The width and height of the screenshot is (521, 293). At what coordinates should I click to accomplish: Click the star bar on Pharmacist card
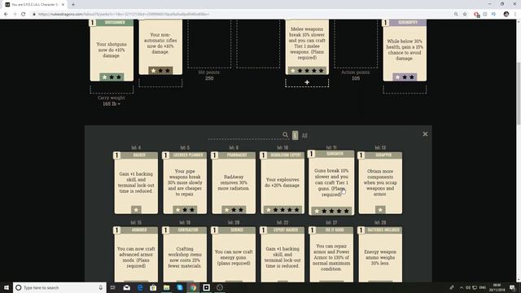click(x=234, y=210)
